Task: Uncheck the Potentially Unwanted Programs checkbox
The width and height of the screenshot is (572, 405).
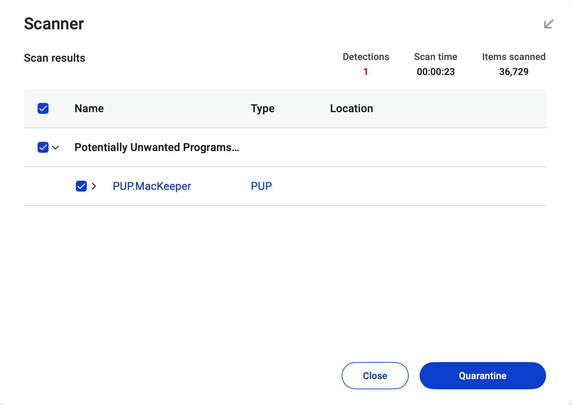Action: coord(43,148)
